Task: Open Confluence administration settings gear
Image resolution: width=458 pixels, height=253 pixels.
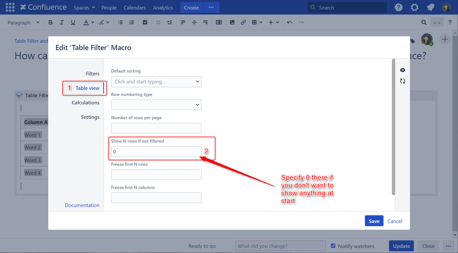Action: [414, 7]
